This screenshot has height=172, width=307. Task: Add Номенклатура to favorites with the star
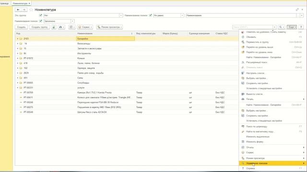31,10
